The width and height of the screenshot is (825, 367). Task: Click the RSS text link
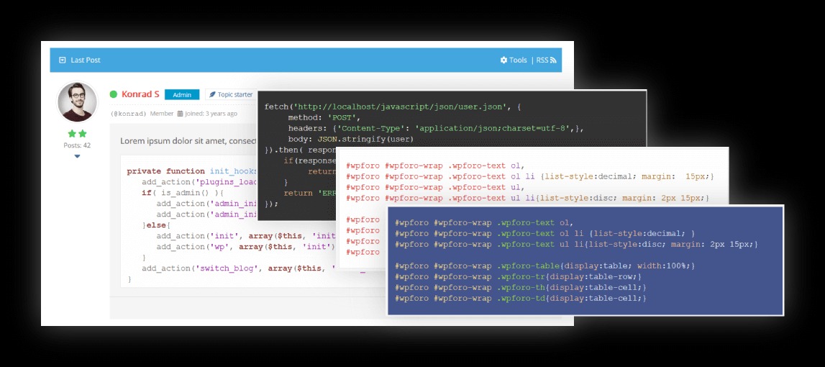[542, 60]
